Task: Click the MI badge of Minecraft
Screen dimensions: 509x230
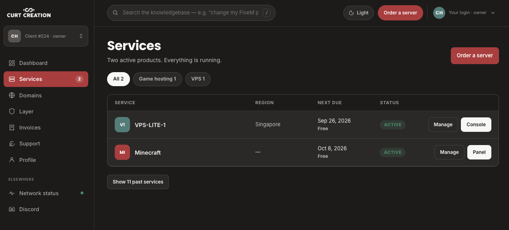Action: pos(122,152)
